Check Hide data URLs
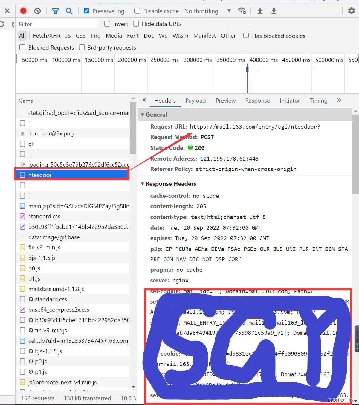The width and height of the screenshot is (359, 405). click(x=136, y=24)
